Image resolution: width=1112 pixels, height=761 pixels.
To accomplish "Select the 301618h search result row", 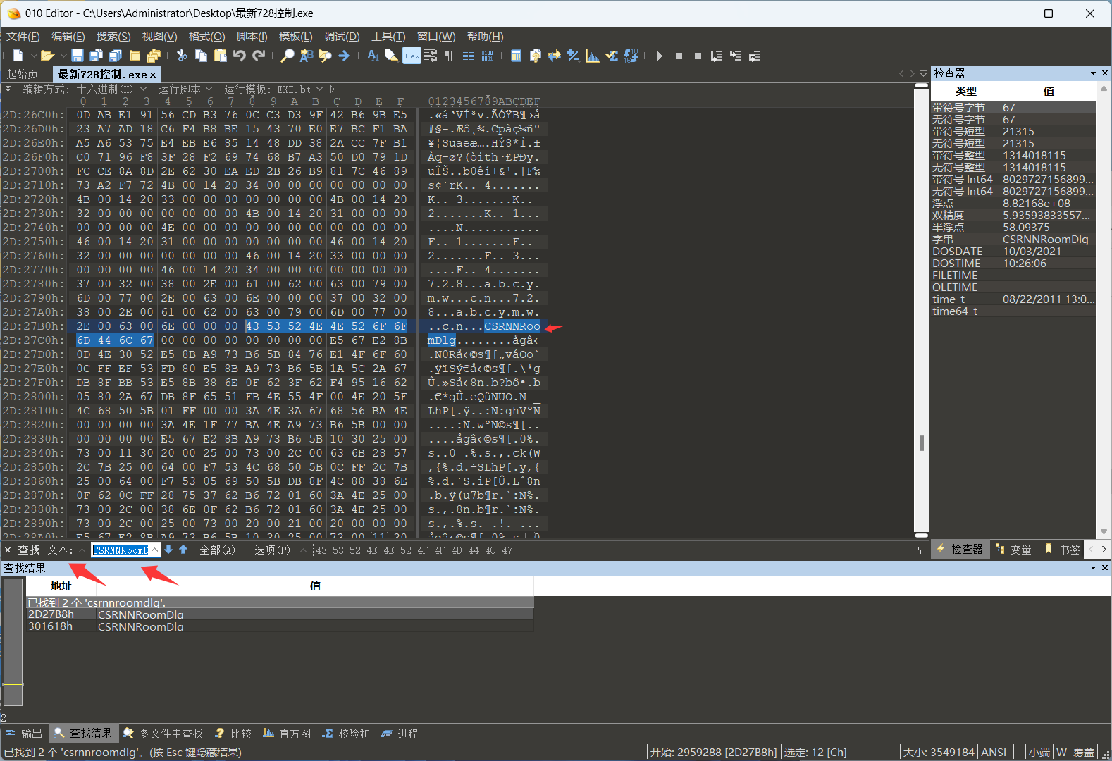I will pos(141,626).
